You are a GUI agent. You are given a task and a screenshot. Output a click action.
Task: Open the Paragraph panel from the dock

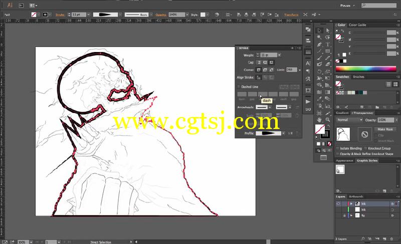[308, 71]
